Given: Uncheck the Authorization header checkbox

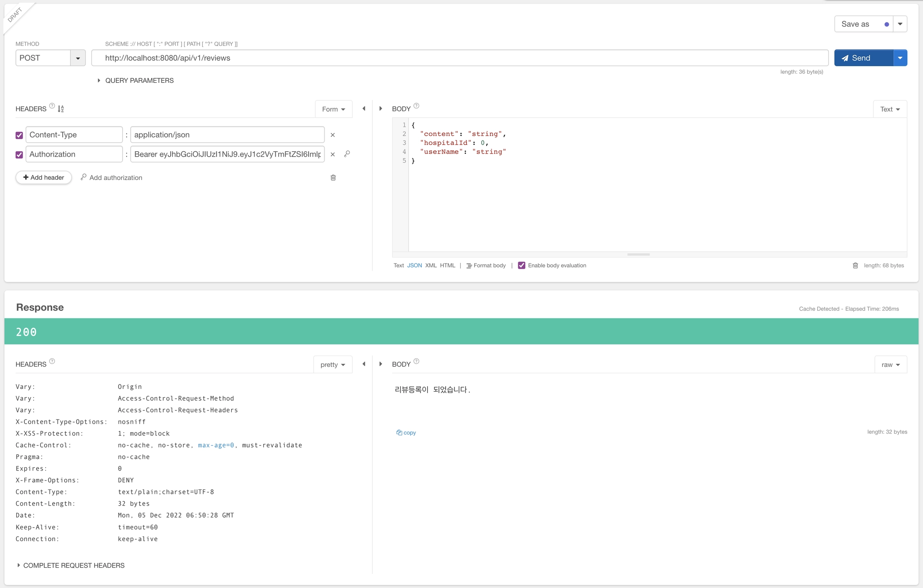Looking at the screenshot, I should pos(19,154).
